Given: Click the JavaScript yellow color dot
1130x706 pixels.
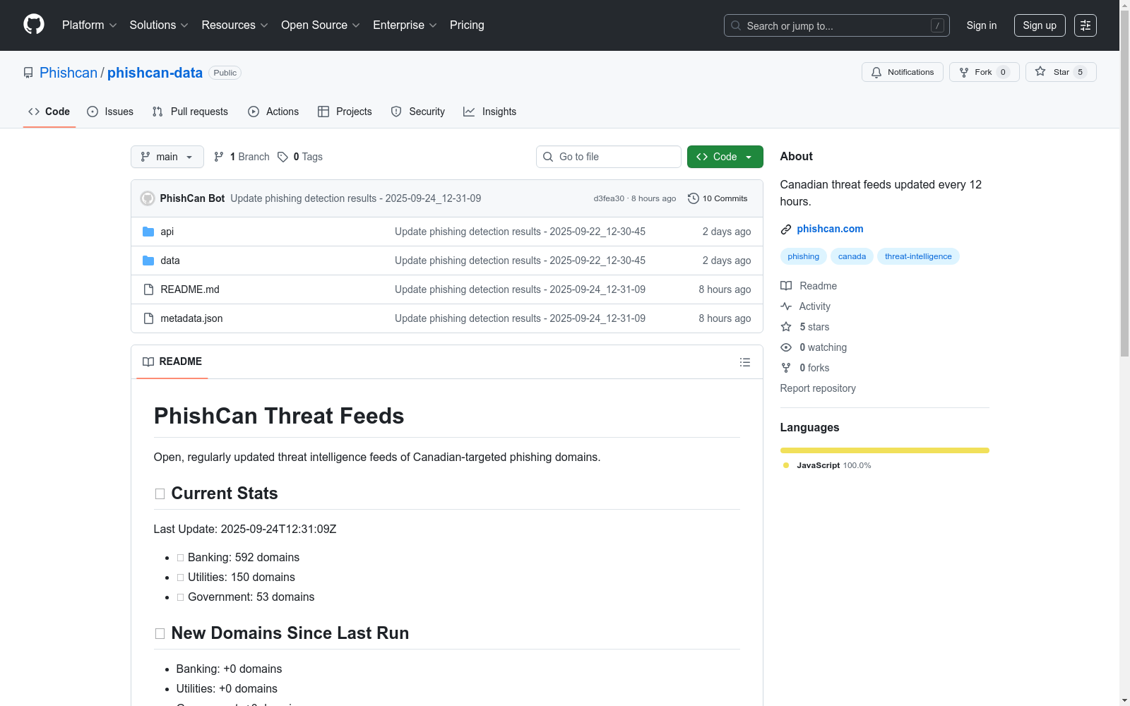Looking at the screenshot, I should 786,465.
